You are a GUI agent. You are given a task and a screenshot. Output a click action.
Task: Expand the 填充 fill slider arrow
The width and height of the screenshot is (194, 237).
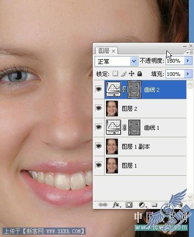(188, 74)
